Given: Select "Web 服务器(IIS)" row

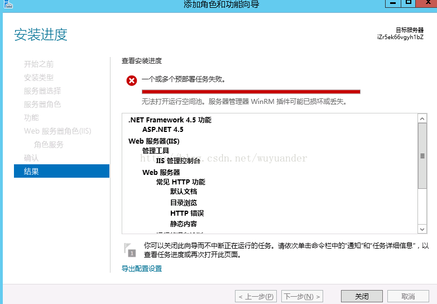Looking at the screenshot, I should pyautogui.click(x=154, y=141).
